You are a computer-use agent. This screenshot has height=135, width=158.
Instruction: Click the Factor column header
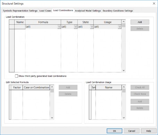[x=17, y=87]
